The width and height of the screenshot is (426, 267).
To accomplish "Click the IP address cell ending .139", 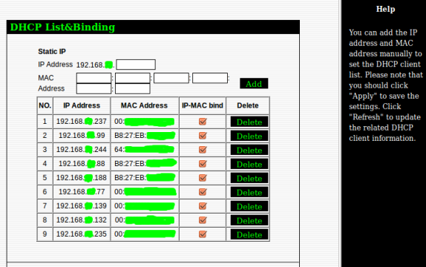I will click(82, 206).
